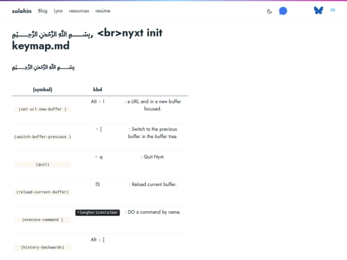Click ": Reload current buffer." description
347x260 pixels.
[153, 184]
